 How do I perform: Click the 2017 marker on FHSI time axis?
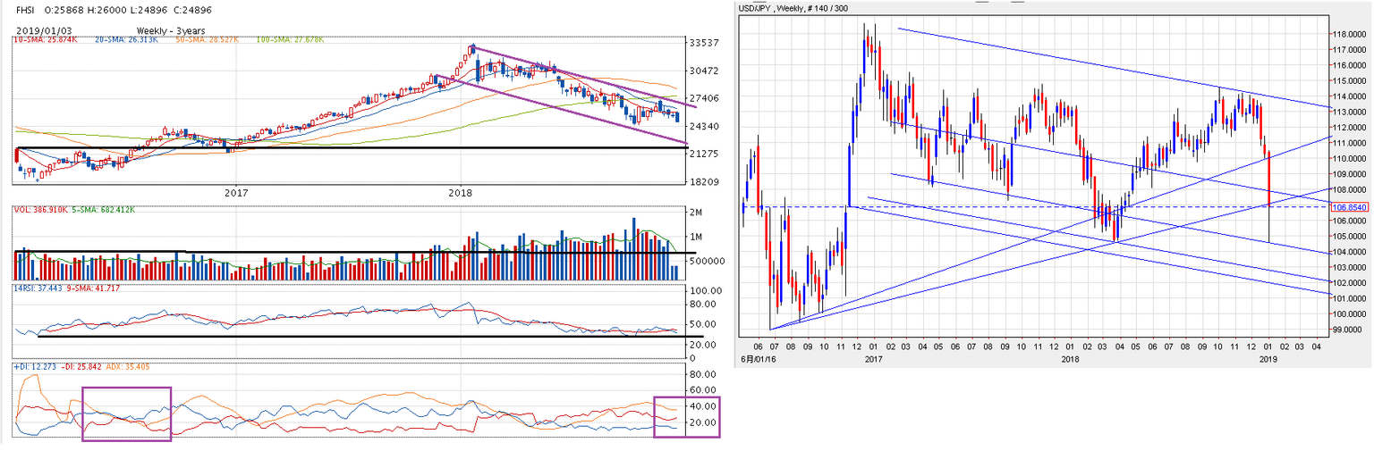235,192
